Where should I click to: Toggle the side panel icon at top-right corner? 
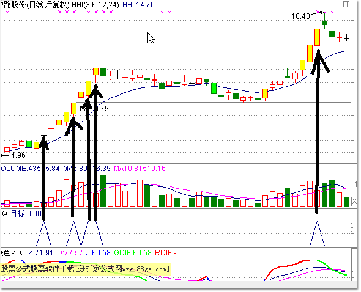tap(346, 4)
